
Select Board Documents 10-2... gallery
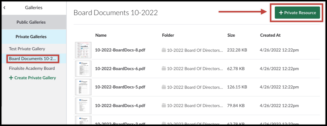pyautogui.click(x=32, y=59)
